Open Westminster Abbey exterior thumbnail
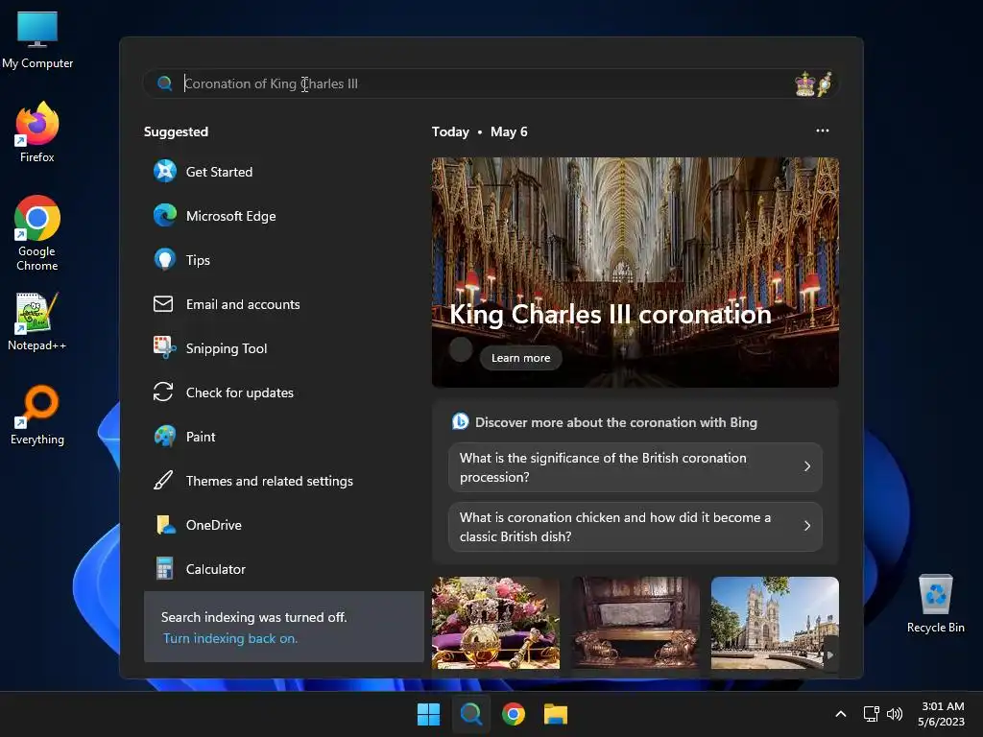 775,623
